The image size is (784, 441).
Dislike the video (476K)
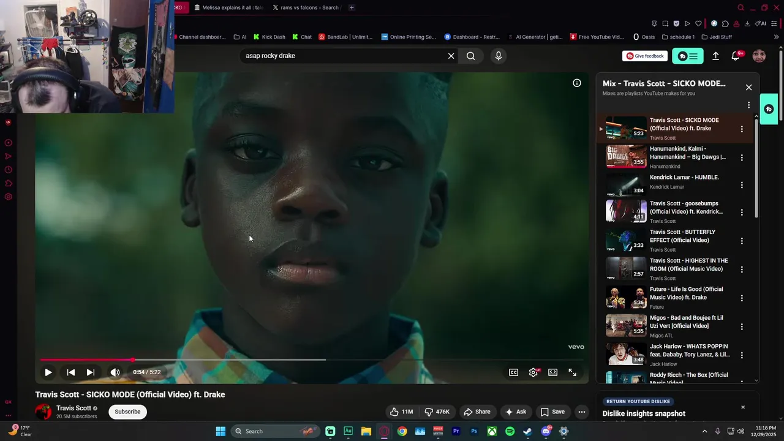[437, 412]
